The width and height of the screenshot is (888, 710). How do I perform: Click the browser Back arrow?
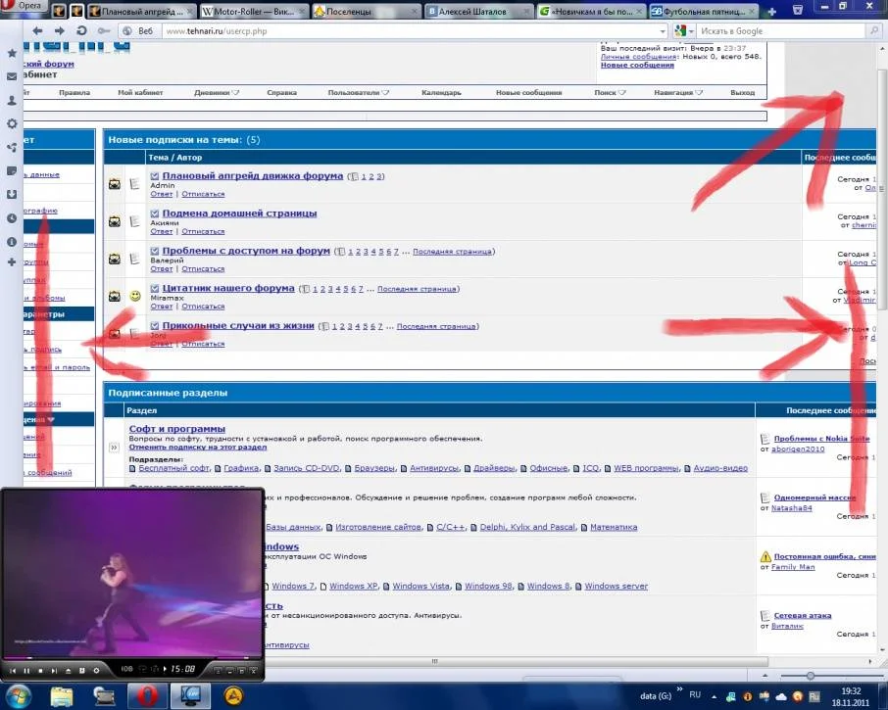(37, 31)
